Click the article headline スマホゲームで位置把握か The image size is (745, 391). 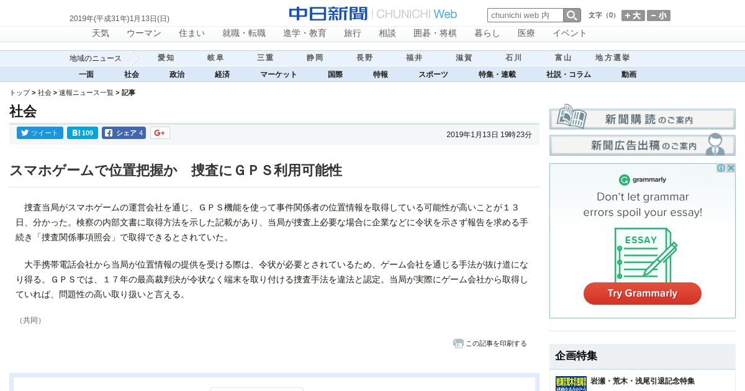point(176,171)
